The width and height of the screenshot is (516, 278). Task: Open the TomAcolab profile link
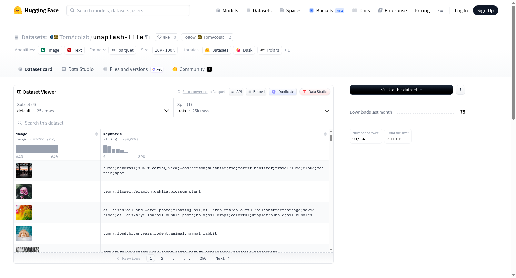tap(74, 37)
